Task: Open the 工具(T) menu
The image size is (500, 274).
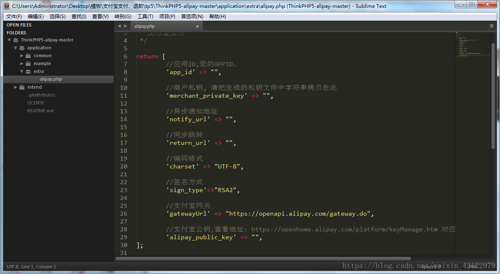Action: [x=145, y=17]
